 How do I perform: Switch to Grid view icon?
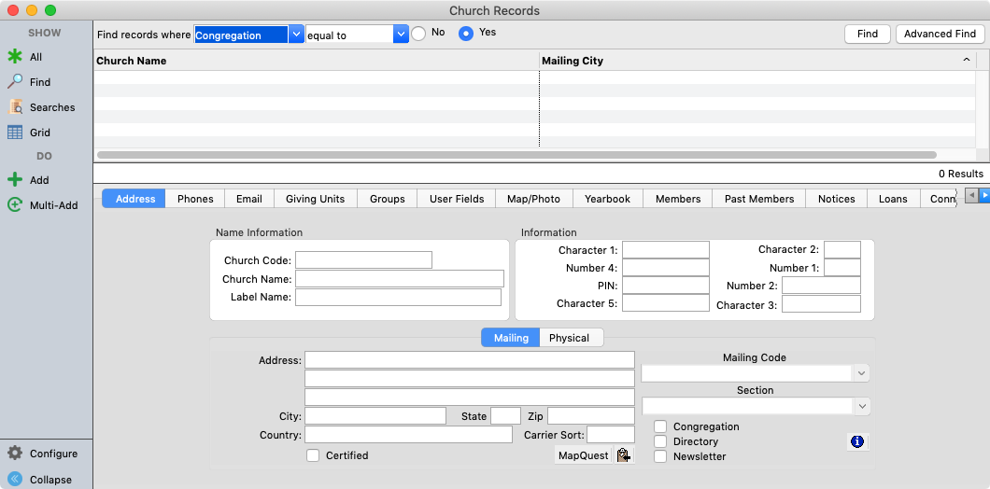click(15, 133)
